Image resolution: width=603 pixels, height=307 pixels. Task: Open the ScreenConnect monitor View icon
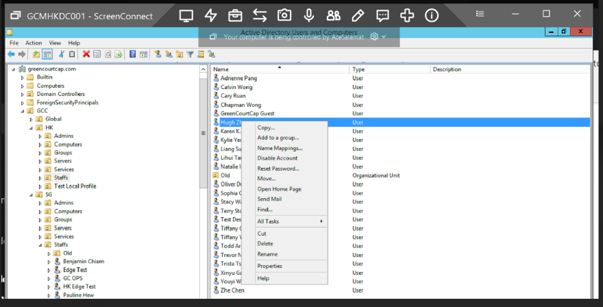pyautogui.click(x=186, y=15)
